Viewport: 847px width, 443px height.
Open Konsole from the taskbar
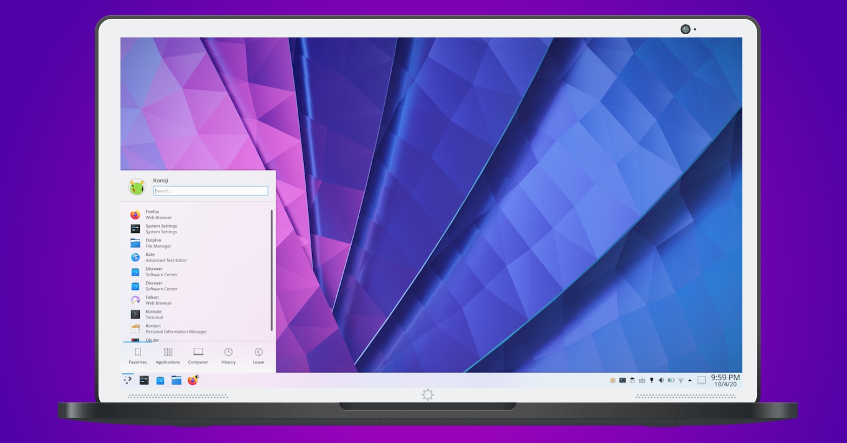[144, 379]
